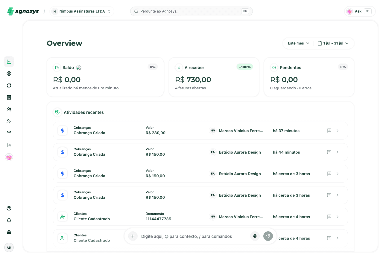Expand the 44 minutos row chevron

pos(338,152)
